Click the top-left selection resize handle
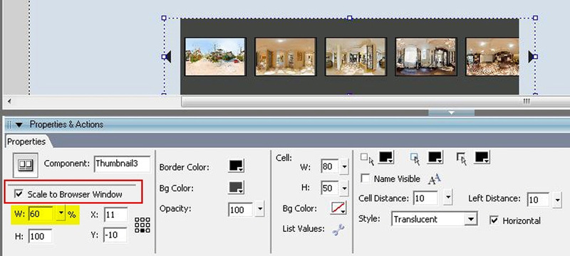The width and height of the screenshot is (570, 256). click(164, 17)
